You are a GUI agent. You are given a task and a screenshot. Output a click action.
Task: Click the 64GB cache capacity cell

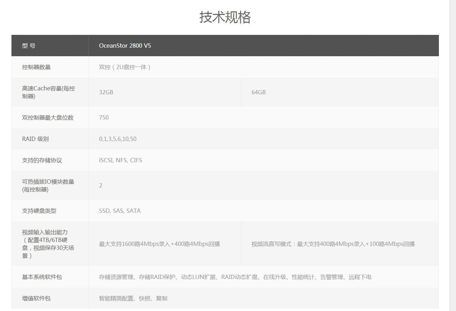point(259,92)
